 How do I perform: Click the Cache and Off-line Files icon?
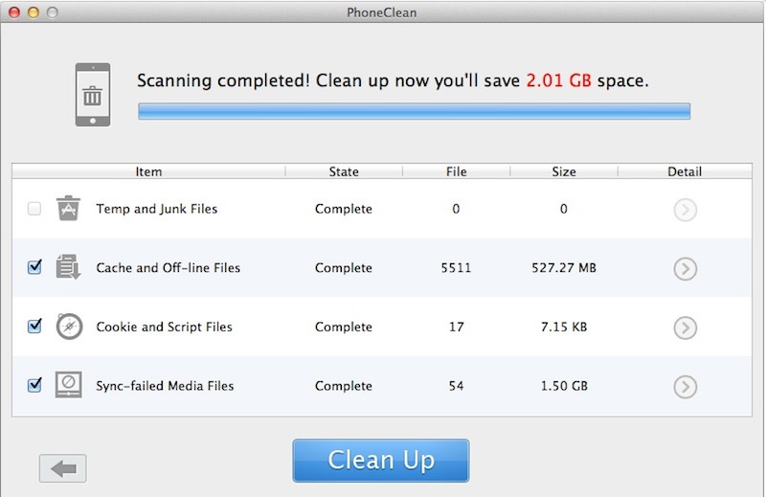tap(68, 268)
